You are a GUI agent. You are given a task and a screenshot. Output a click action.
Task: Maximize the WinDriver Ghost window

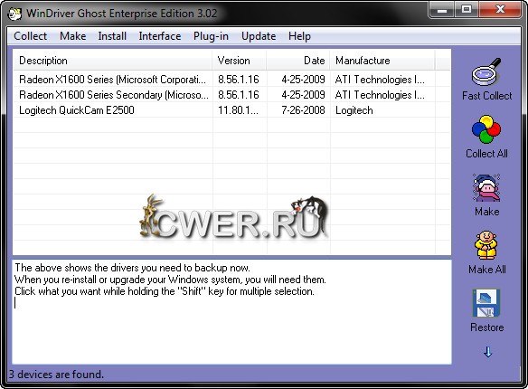click(467, 10)
